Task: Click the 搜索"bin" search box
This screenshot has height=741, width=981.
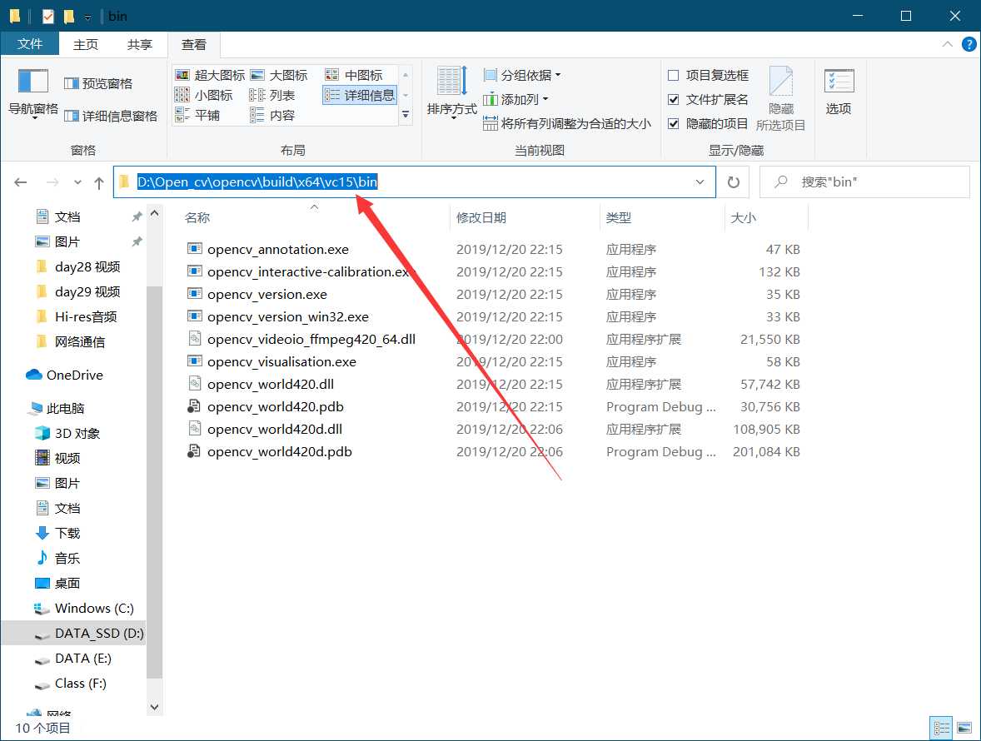Action: point(864,182)
